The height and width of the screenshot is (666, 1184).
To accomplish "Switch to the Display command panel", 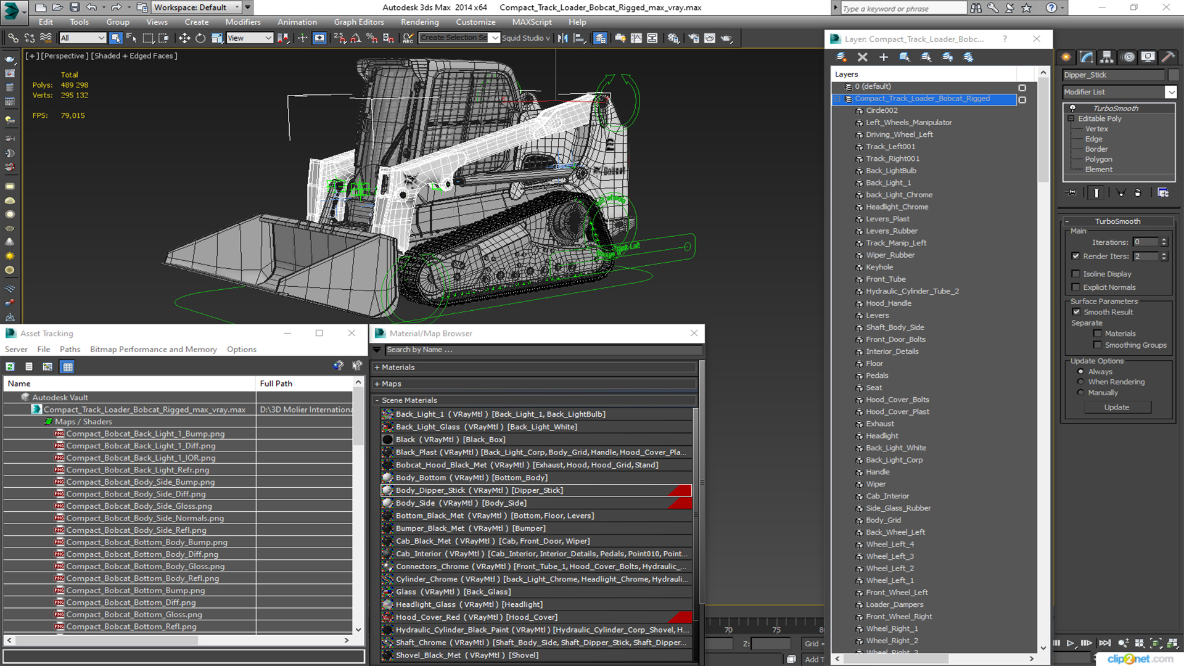I will [x=1148, y=57].
